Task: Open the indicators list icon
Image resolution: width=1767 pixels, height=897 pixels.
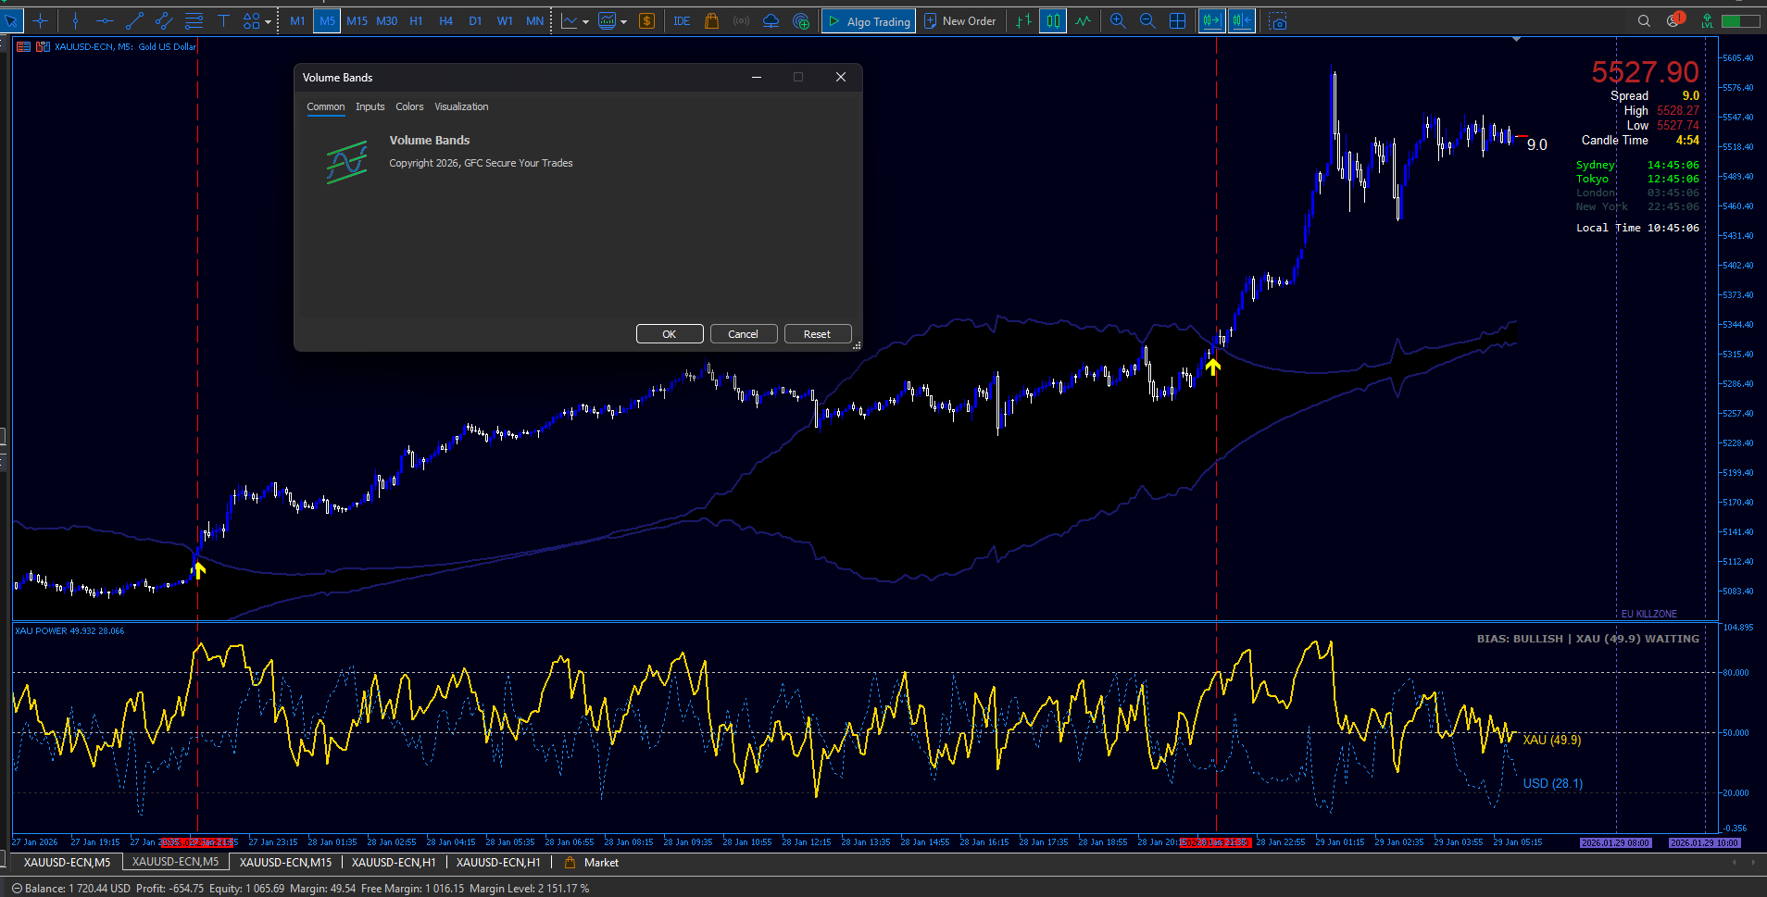Action: (x=569, y=20)
